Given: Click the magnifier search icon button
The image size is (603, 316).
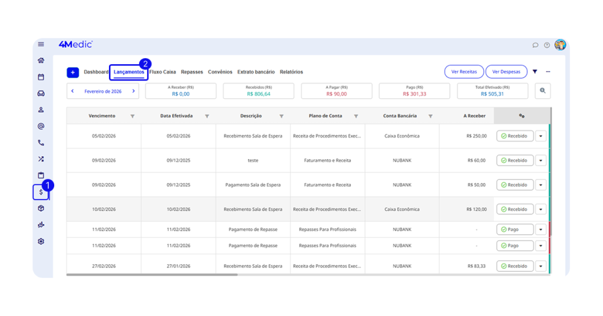Looking at the screenshot, I should [542, 91].
